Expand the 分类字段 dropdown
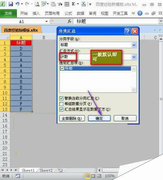Viewport: 163px width, 180px height. coord(134,45)
